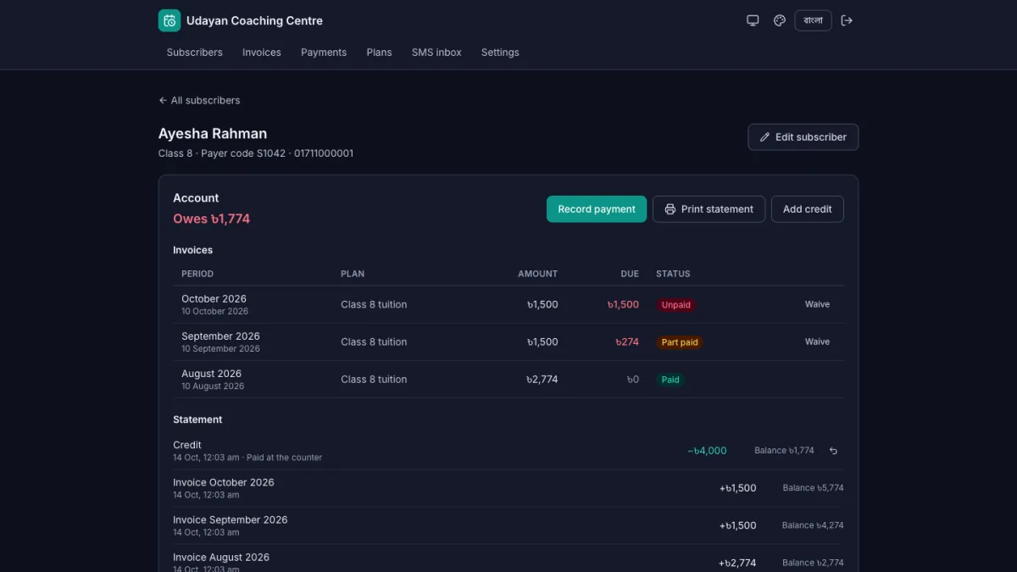Click Record payment button

pyautogui.click(x=597, y=209)
